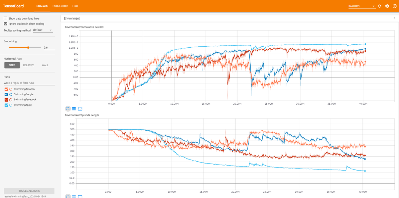The width and height of the screenshot is (399, 198).
Task: Collapse the Environment section header
Action: pyautogui.click(x=229, y=19)
